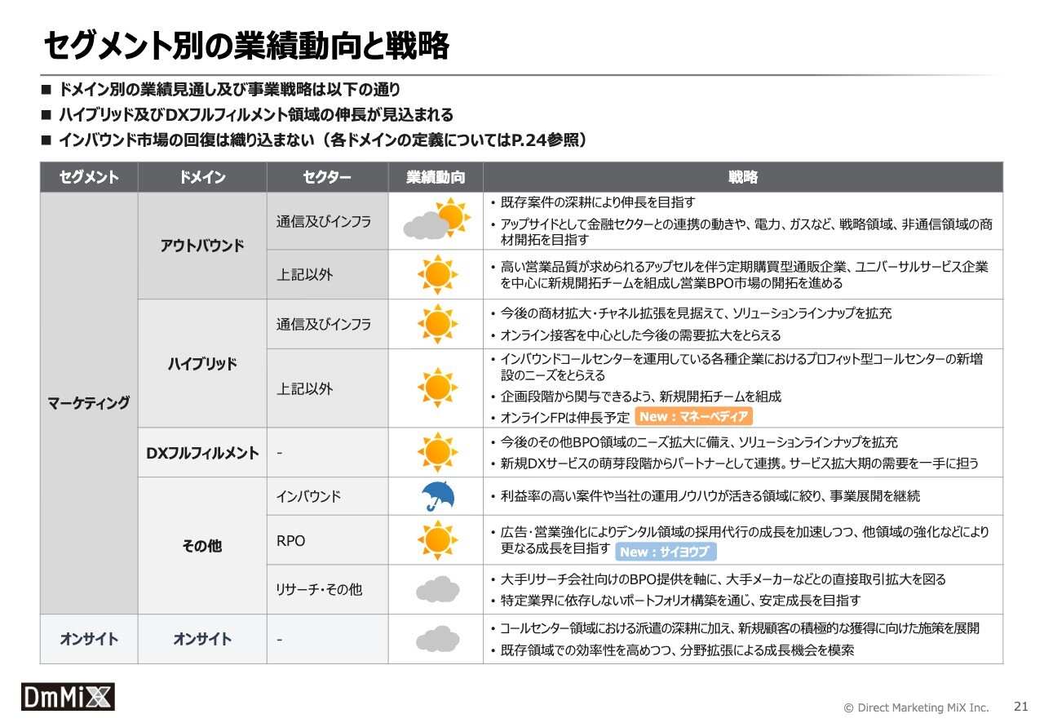Click the sun icon in DXフルフィルメント row
The height and width of the screenshot is (723, 1044).
click(x=437, y=452)
